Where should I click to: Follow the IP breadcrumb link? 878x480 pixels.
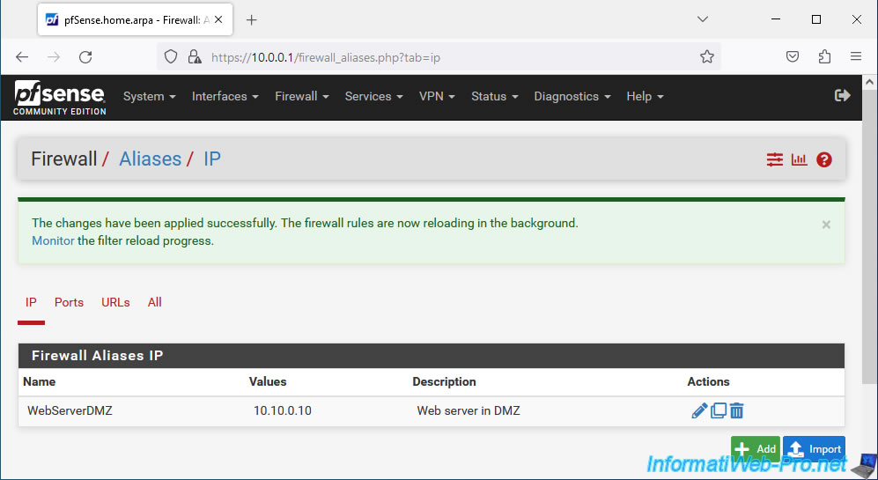211,159
